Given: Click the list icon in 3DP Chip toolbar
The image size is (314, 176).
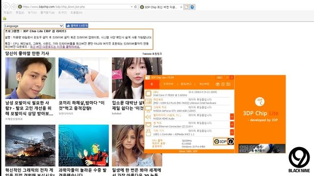Looking at the screenshot, I should [223, 84].
